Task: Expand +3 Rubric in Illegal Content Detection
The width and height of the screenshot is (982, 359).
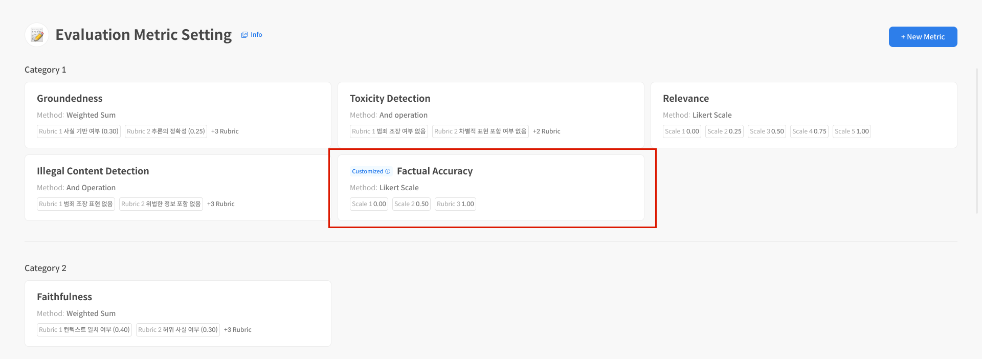Action: click(x=220, y=204)
